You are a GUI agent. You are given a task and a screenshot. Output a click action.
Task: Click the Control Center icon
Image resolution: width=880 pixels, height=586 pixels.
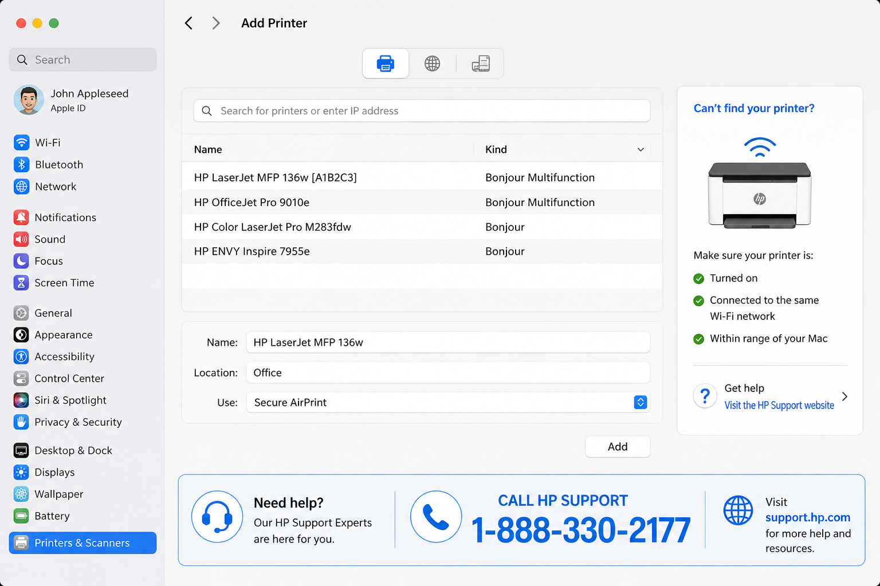[21, 378]
